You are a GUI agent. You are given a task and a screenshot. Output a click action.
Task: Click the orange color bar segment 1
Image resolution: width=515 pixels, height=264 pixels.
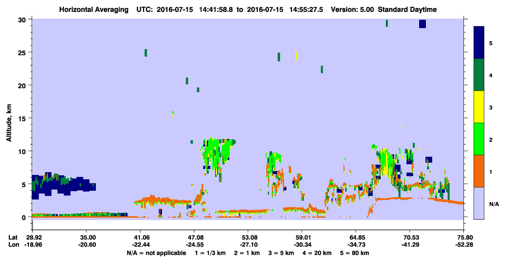tap(479, 171)
